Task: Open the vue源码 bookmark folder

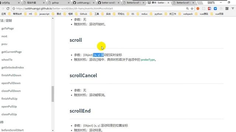Action: tap(202, 14)
